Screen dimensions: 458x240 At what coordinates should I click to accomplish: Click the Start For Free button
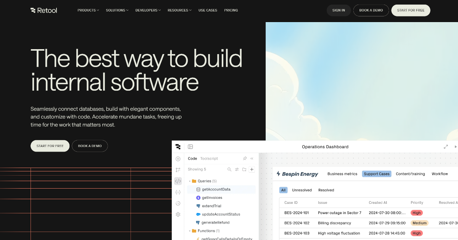(x=411, y=10)
